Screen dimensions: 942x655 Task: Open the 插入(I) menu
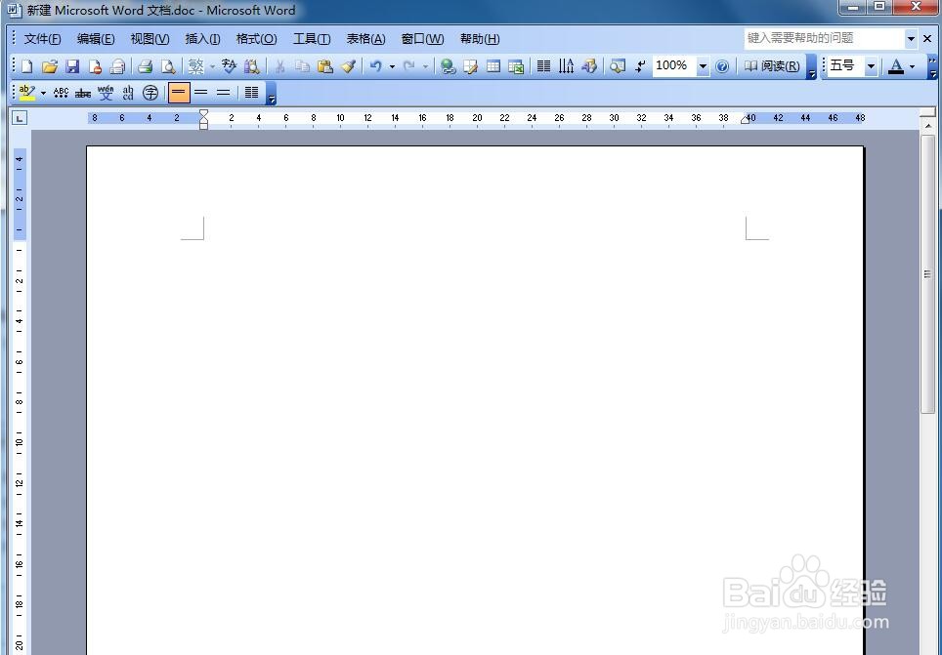(202, 39)
